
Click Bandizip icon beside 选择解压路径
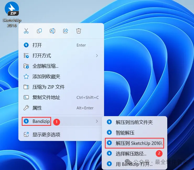(x=109, y=153)
